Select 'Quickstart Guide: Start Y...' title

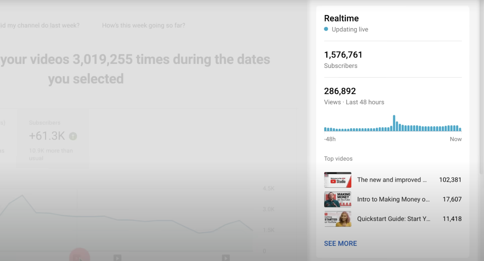(x=394, y=219)
